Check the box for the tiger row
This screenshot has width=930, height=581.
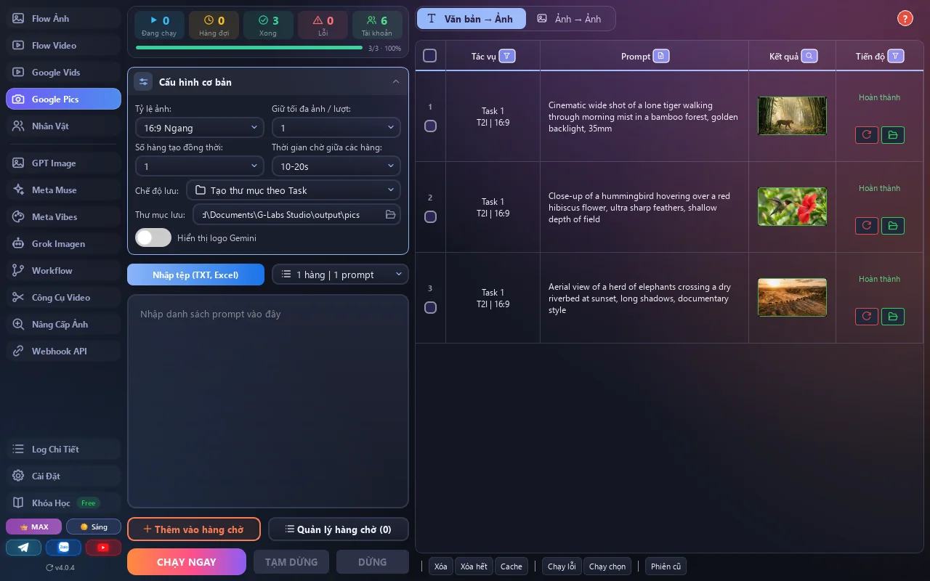[x=430, y=126]
